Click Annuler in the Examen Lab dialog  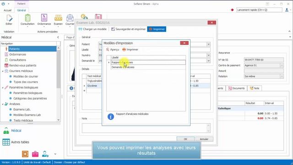coord(204,139)
